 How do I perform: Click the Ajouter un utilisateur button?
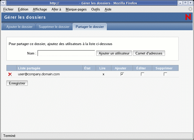pos(114,53)
